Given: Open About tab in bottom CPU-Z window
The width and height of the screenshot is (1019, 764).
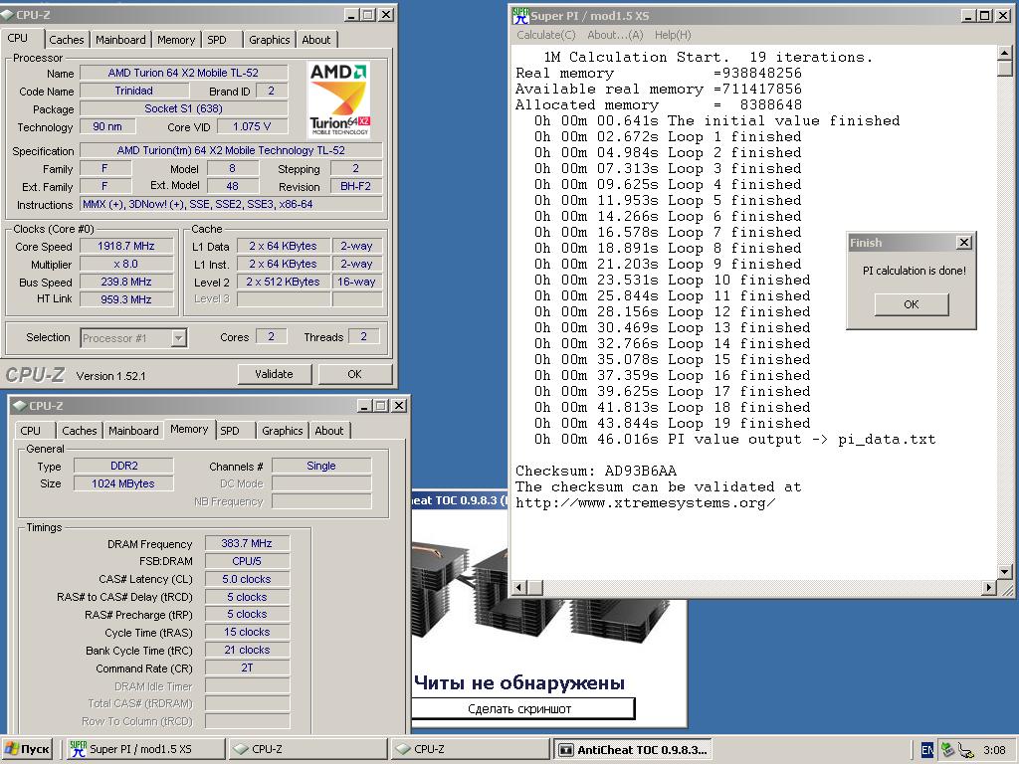Looking at the screenshot, I should (x=329, y=431).
